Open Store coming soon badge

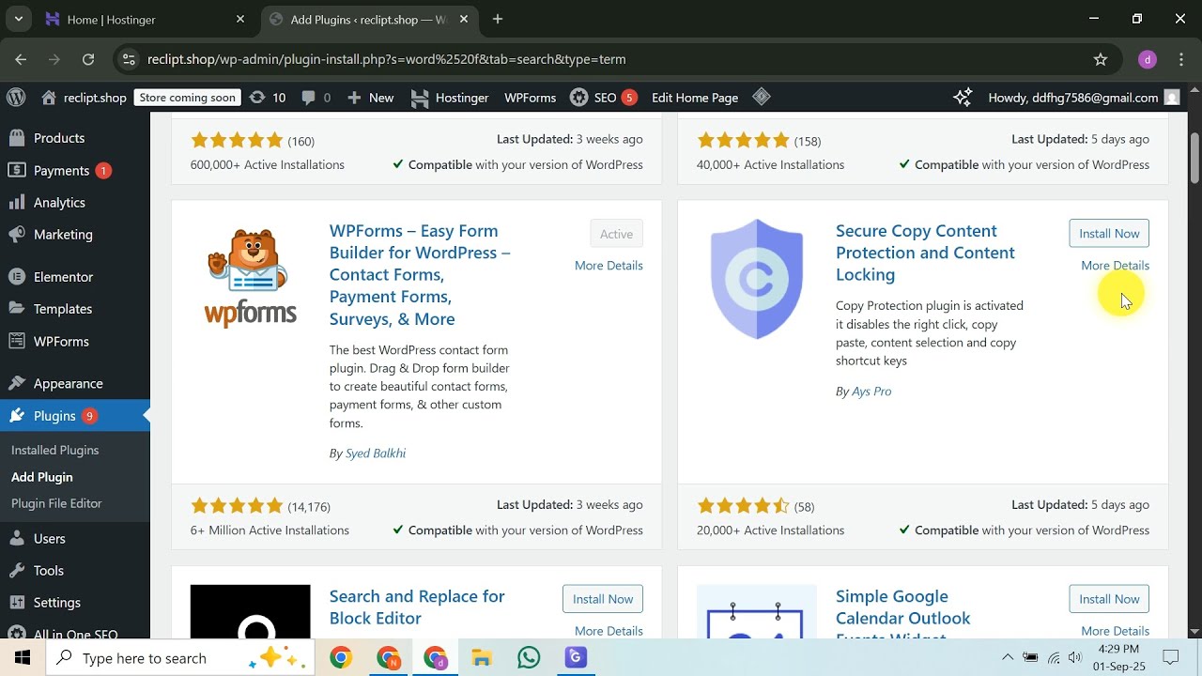[x=188, y=98]
